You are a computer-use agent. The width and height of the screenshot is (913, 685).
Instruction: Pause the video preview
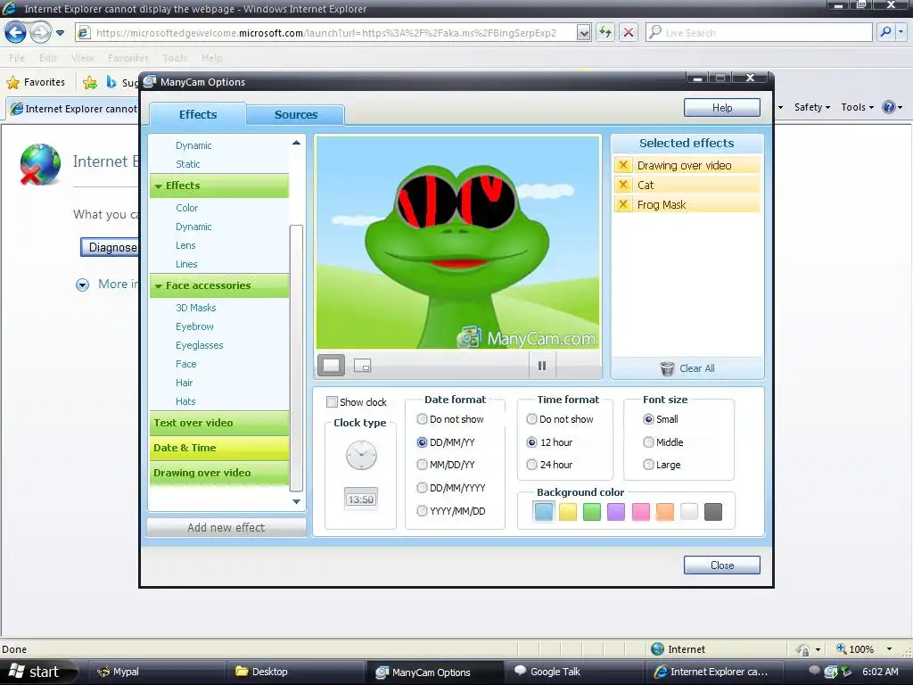tap(542, 366)
